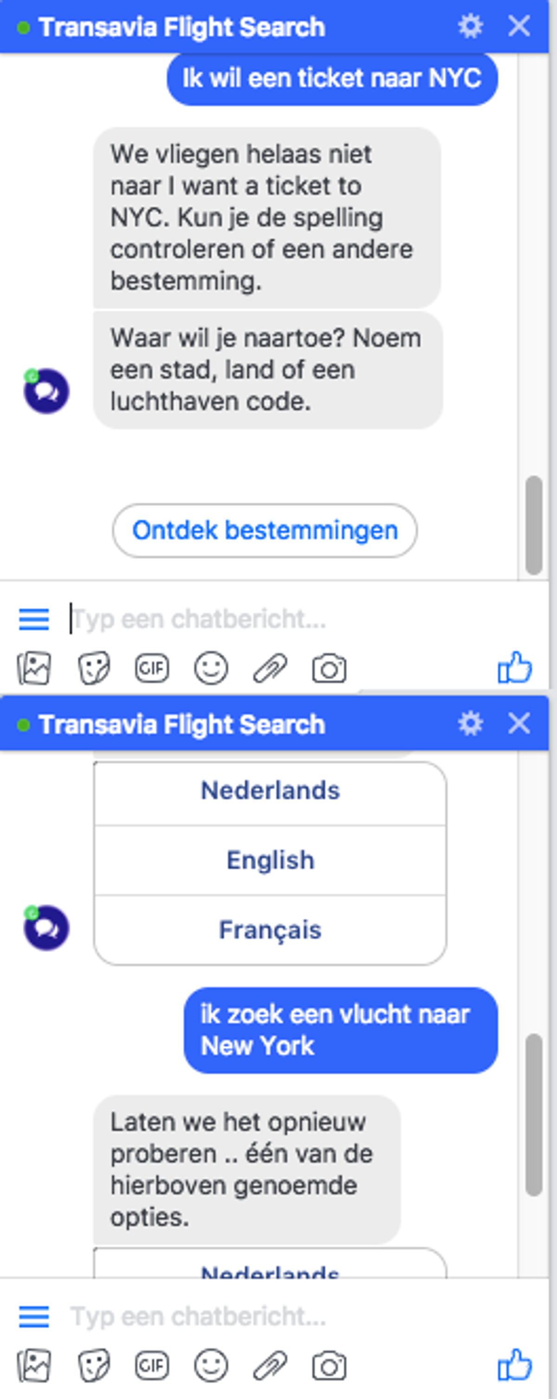This screenshot has width=557, height=1399.
Task: Choose Français language option
Action: [270, 930]
